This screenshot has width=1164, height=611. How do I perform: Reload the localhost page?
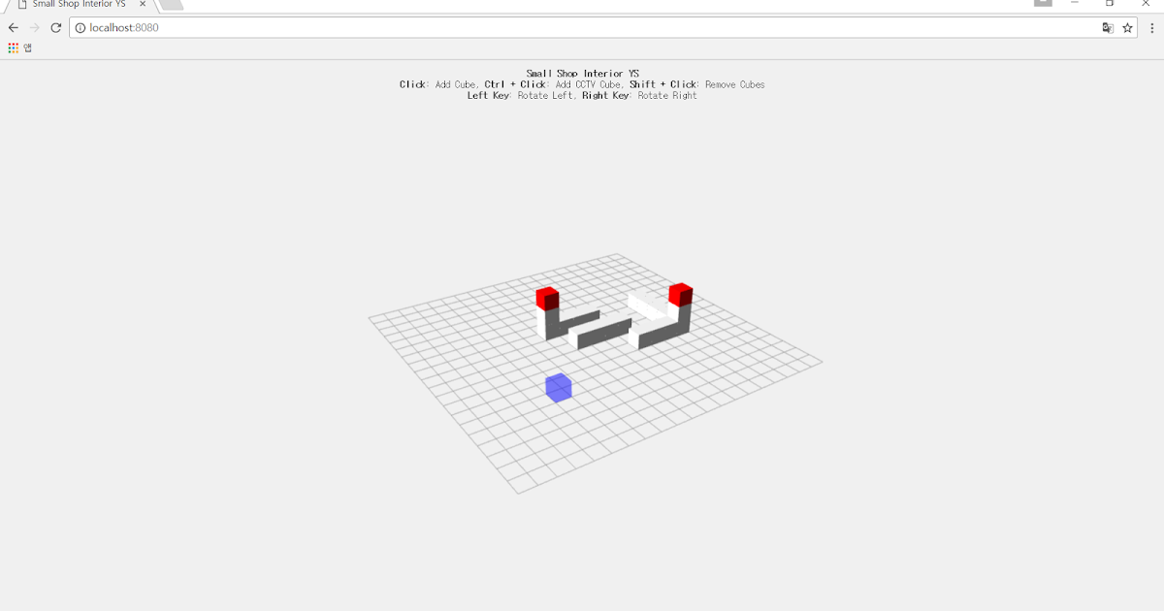point(56,28)
